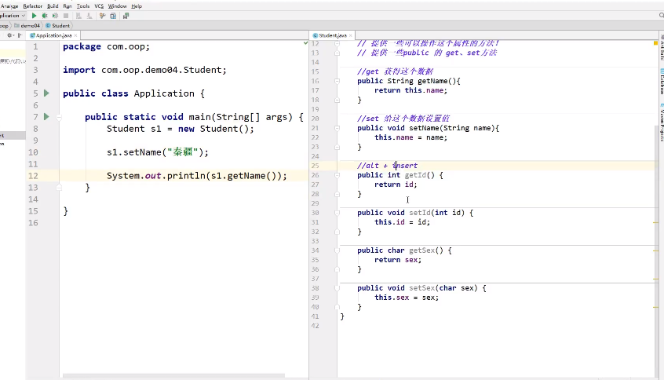Collapse the setSex method fold marker
Screen dimensions: 664x380
[337, 288]
